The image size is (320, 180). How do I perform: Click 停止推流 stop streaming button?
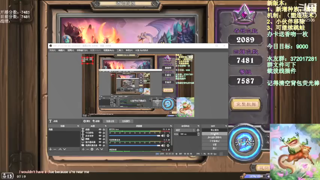point(214,130)
